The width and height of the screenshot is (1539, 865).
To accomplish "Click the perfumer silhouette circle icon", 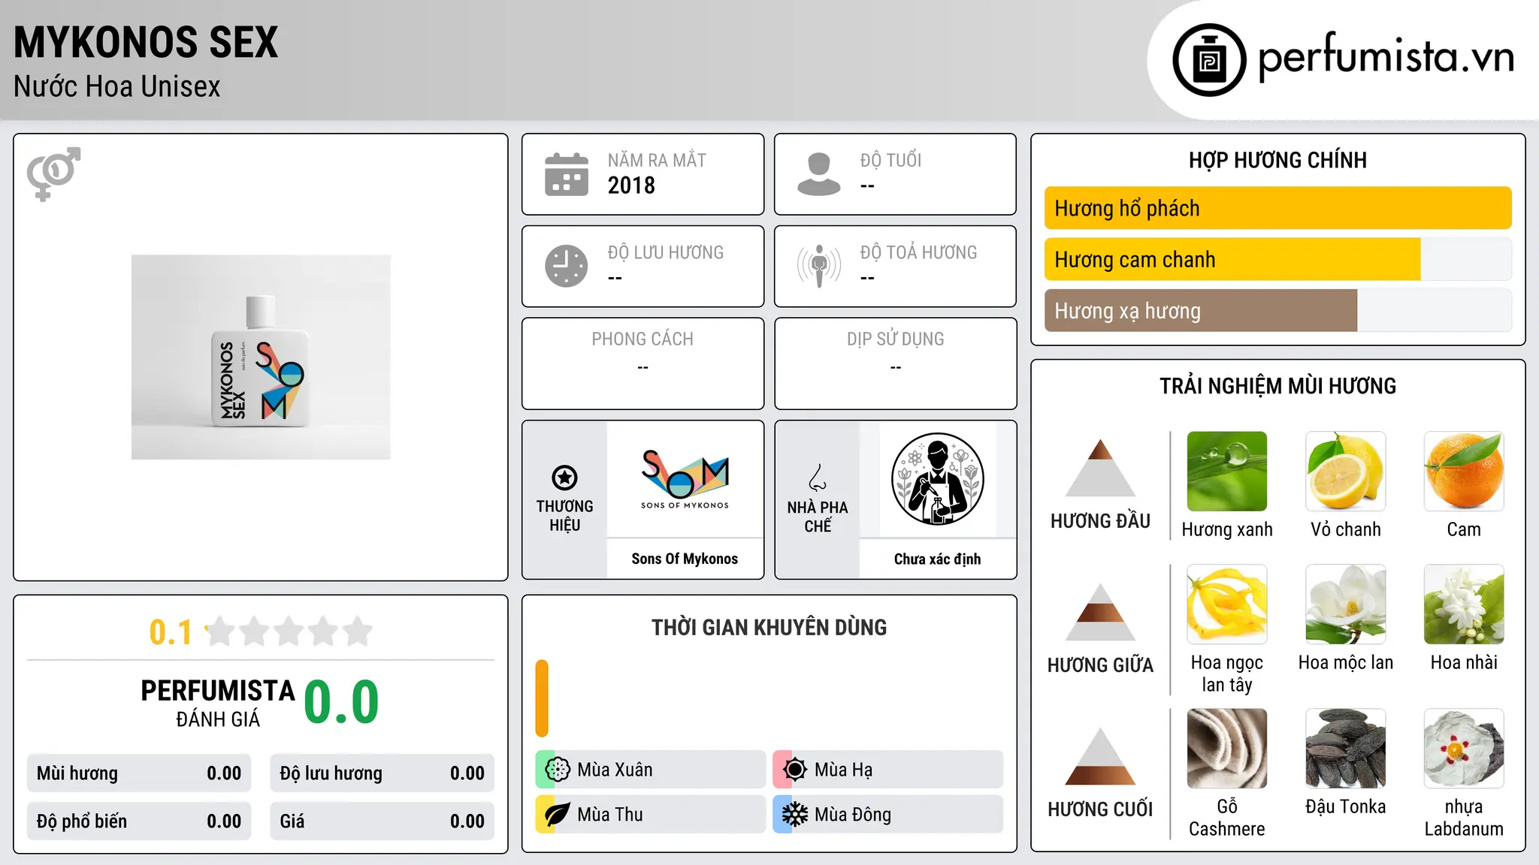I will pos(937,479).
